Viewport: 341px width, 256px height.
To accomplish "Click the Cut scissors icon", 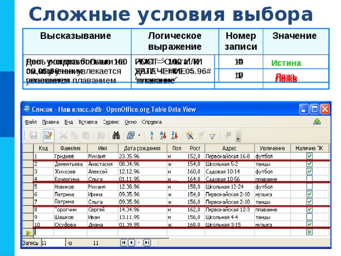I will pyautogui.click(x=63, y=135).
